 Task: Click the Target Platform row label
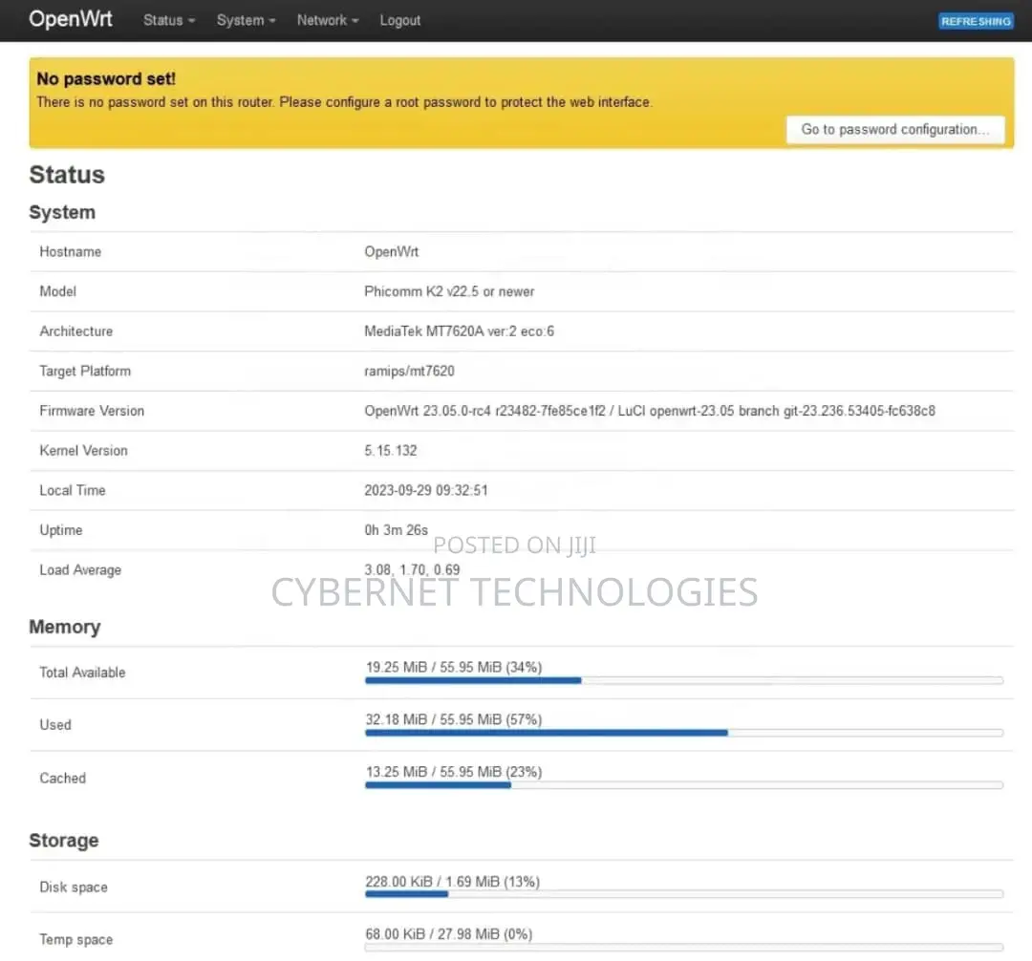(86, 371)
